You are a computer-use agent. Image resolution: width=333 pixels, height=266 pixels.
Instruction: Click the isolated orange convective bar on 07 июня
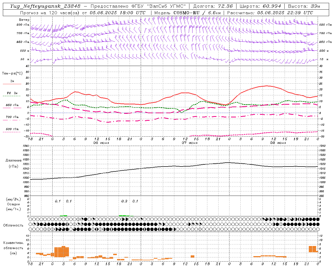193,256
